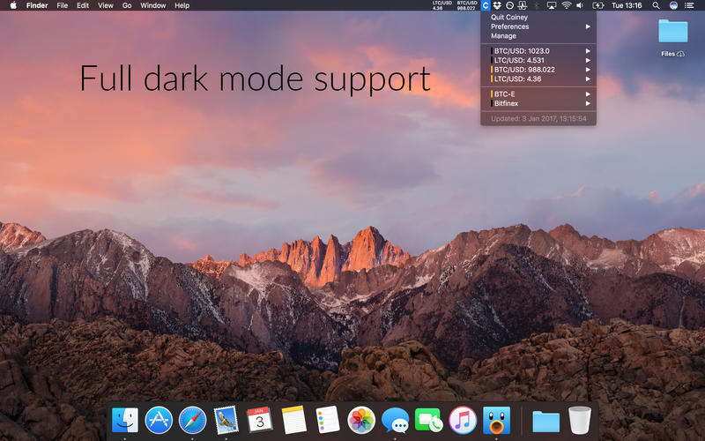Open the Finder application menu
Viewport: 705px width, 441px height.
37,5
